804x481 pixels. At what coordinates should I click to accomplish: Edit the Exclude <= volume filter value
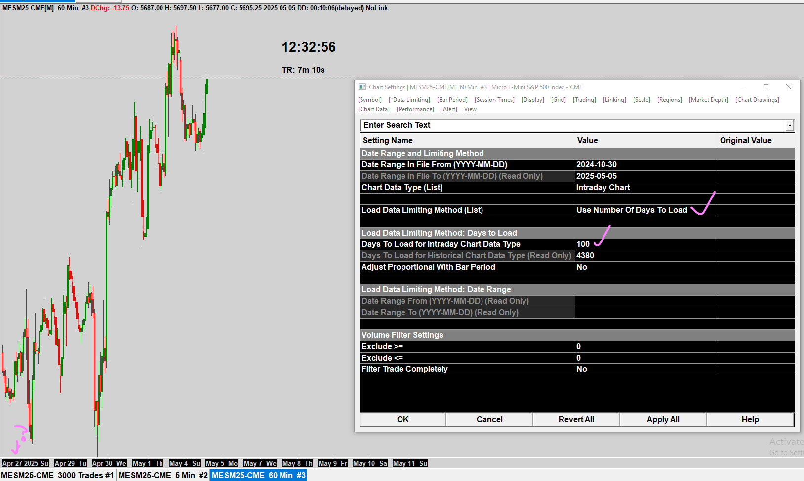[646, 358]
